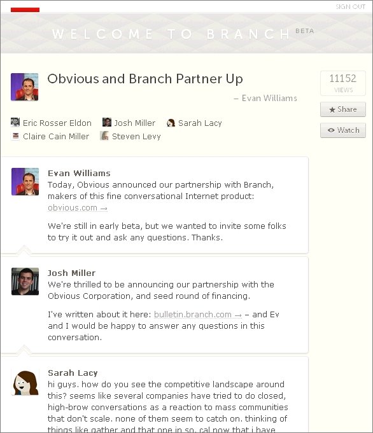Click the red Branch logo bar

(25, 10)
